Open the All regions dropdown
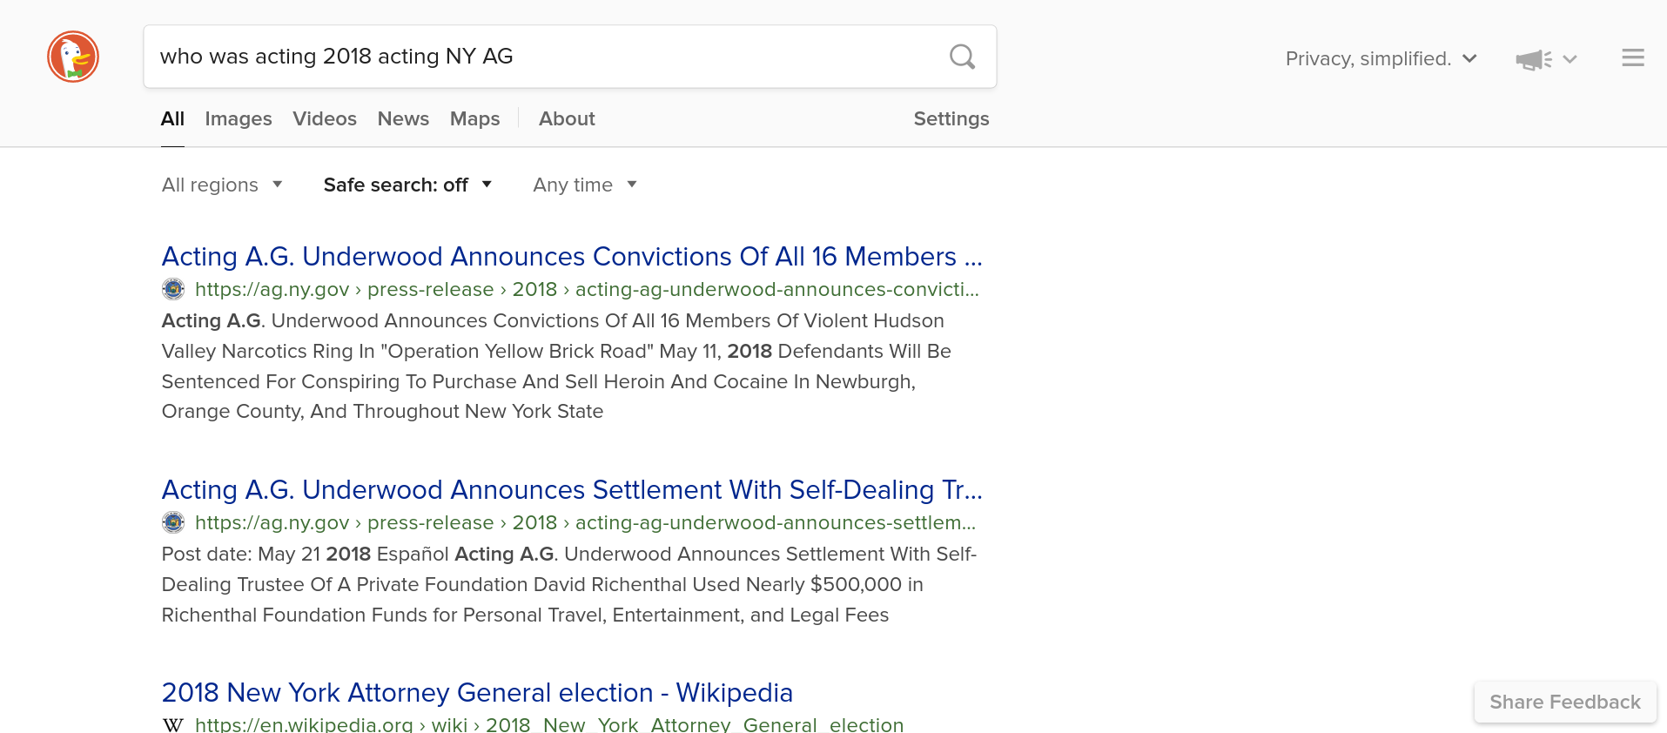 [x=222, y=185]
